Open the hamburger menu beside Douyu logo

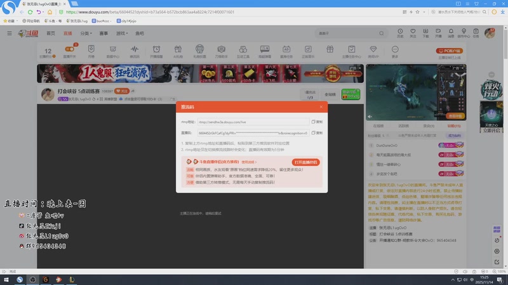10,34
